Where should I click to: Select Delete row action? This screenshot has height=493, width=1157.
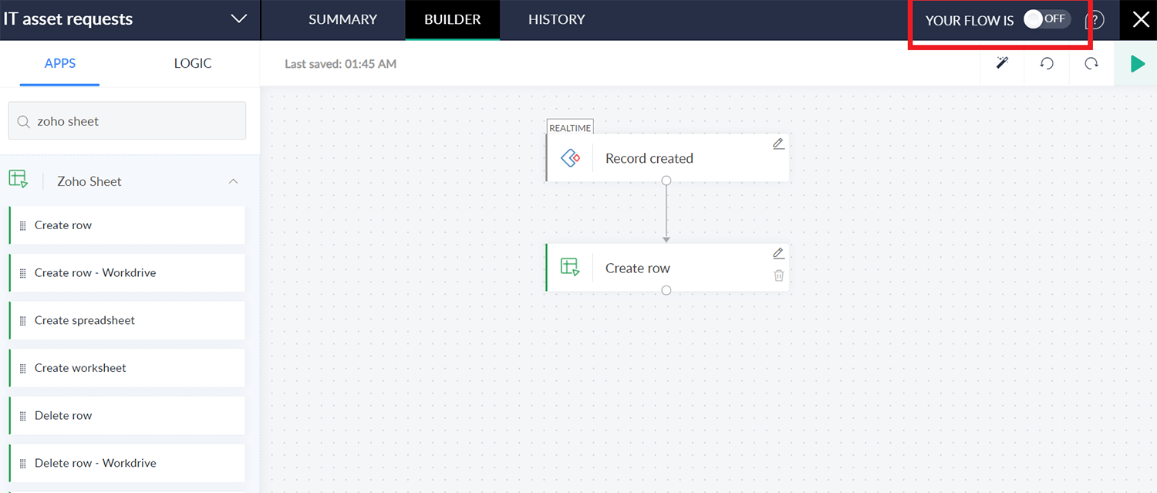coord(127,416)
